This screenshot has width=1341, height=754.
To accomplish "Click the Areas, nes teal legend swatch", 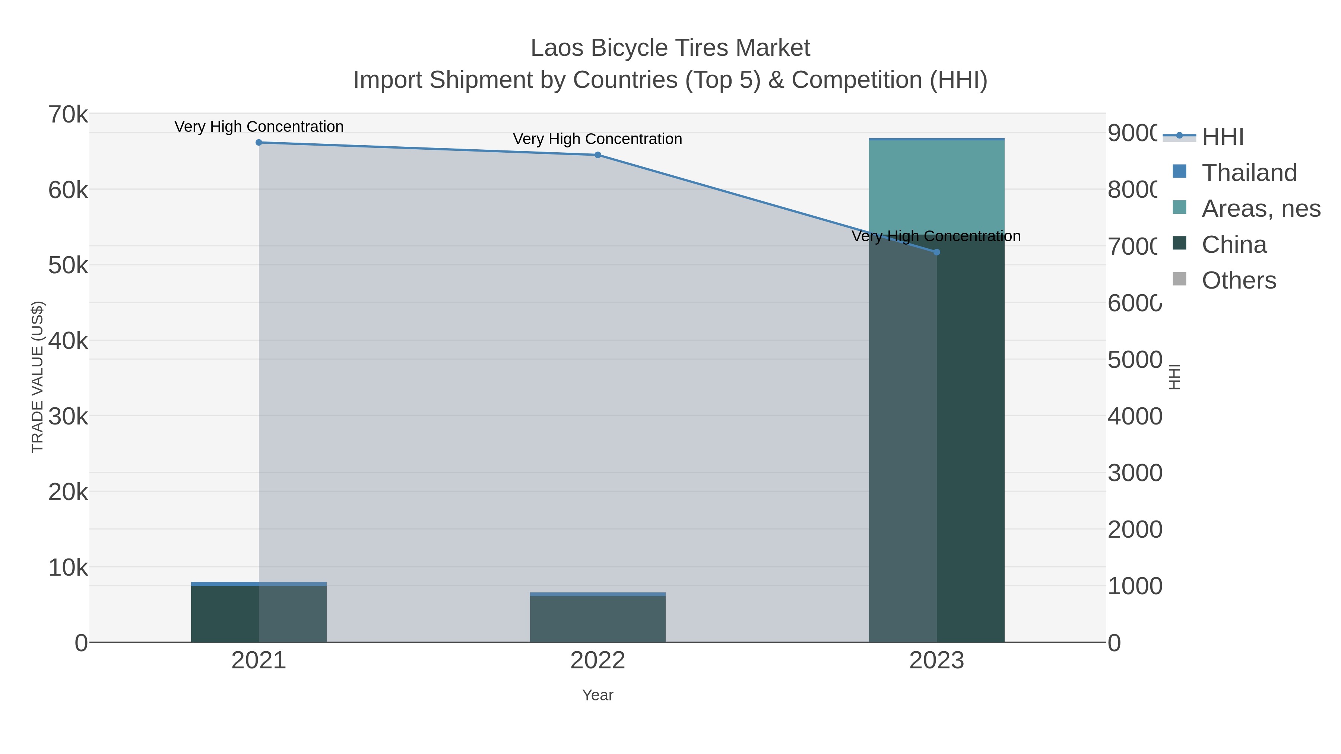I will click(x=1179, y=207).
